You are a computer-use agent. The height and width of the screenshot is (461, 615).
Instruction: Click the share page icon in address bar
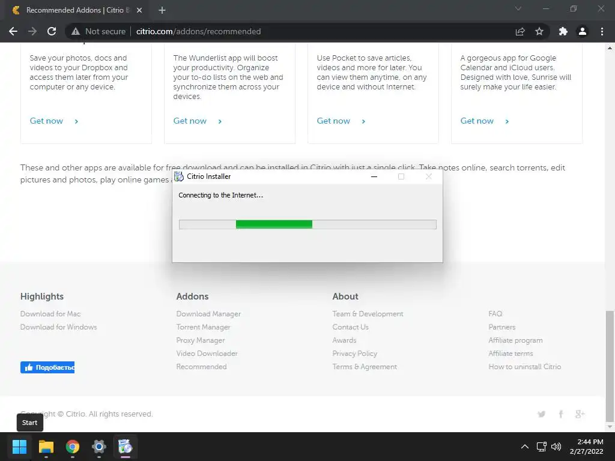520,31
